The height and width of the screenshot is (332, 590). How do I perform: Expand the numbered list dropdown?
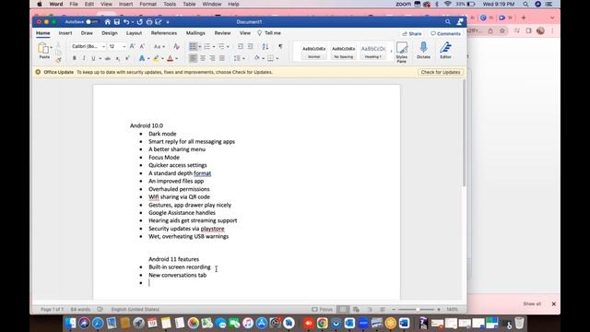pyautogui.click(x=214, y=47)
